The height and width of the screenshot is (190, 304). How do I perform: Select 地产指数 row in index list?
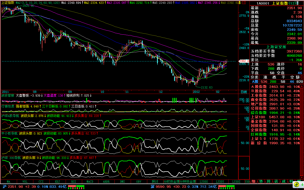click(275, 104)
